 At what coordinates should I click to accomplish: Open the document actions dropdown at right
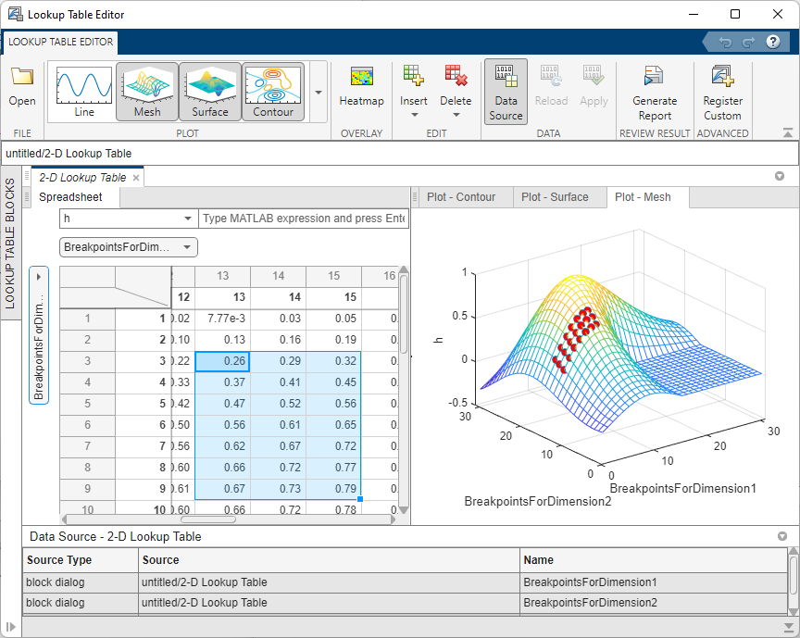click(780, 176)
